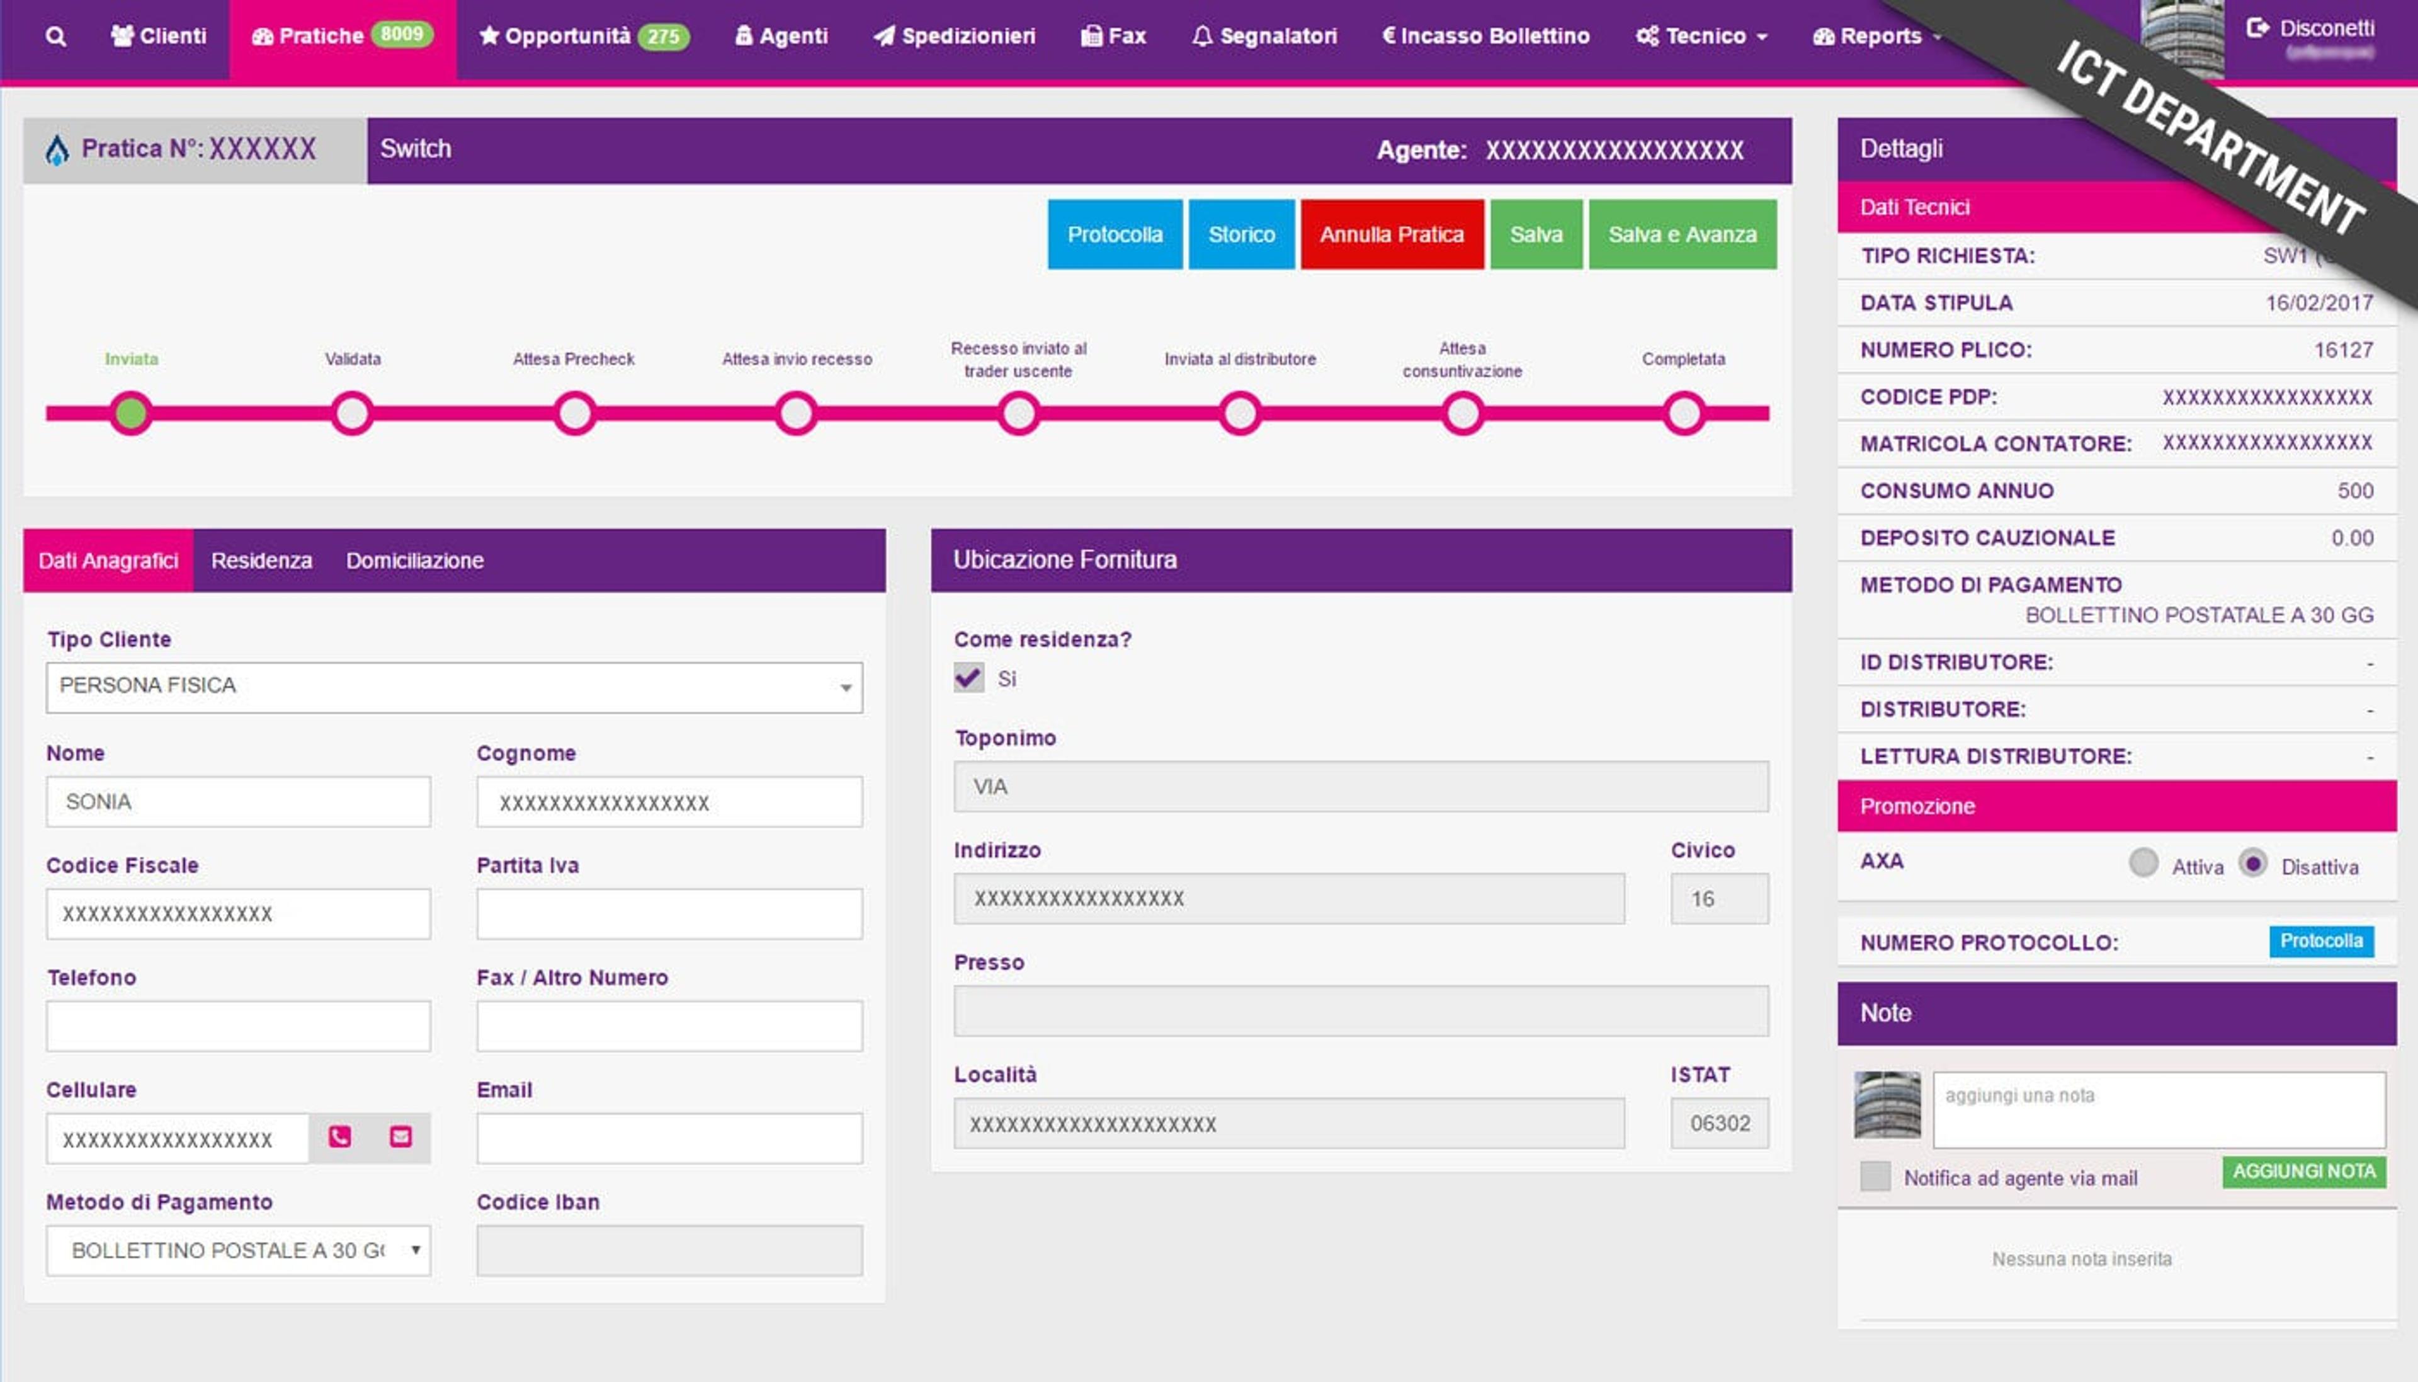This screenshot has height=1382, width=2418.
Task: Open Clienti section via people icon
Action: [x=122, y=36]
